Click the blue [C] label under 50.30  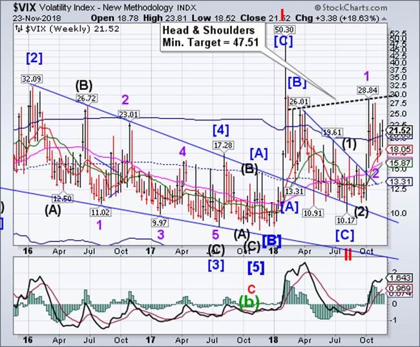pyautogui.click(x=284, y=41)
